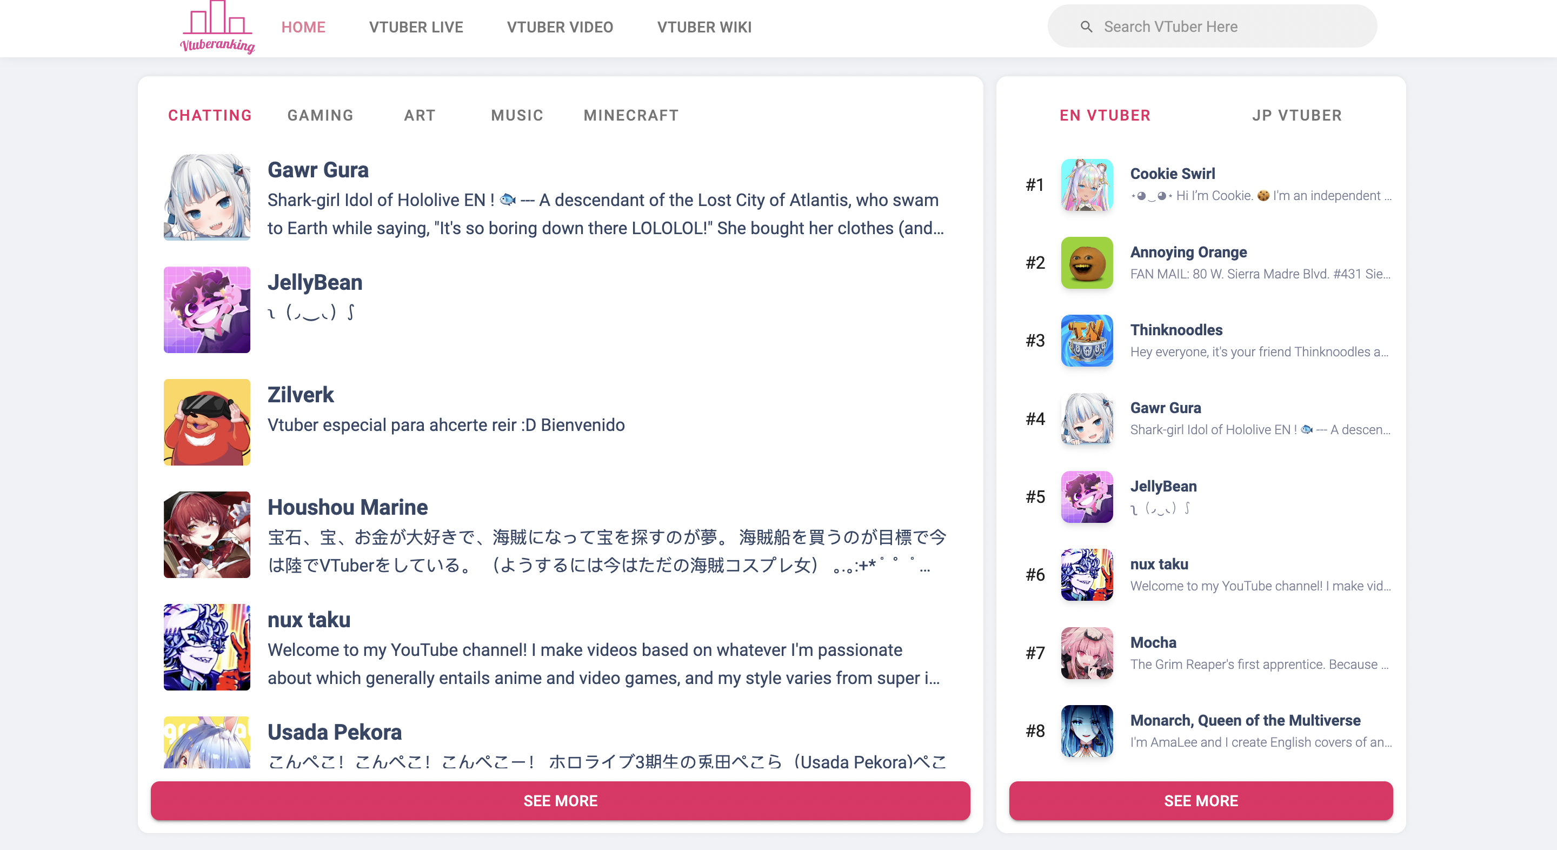Select the EN VTUBER tab
This screenshot has height=850, width=1557.
pyautogui.click(x=1105, y=116)
